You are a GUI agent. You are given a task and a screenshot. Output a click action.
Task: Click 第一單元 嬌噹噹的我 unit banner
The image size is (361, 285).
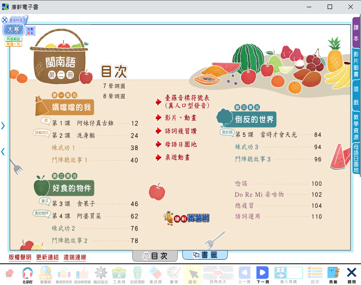coord(65,107)
